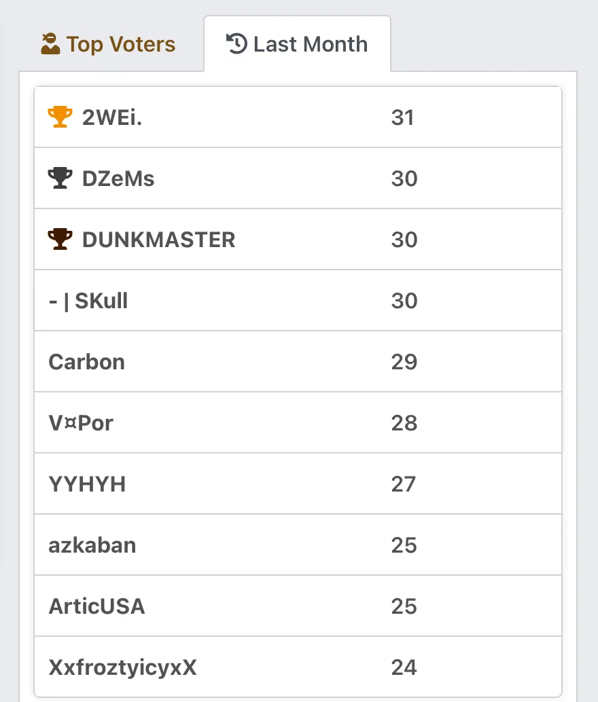This screenshot has height=702, width=598.
Task: Click the 31 vote count for 2WEi.
Action: 402,117
